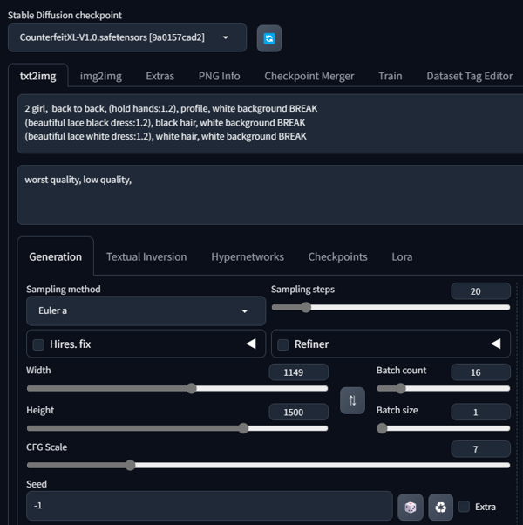Open the Train tab
The height and width of the screenshot is (525, 523).
click(x=391, y=76)
